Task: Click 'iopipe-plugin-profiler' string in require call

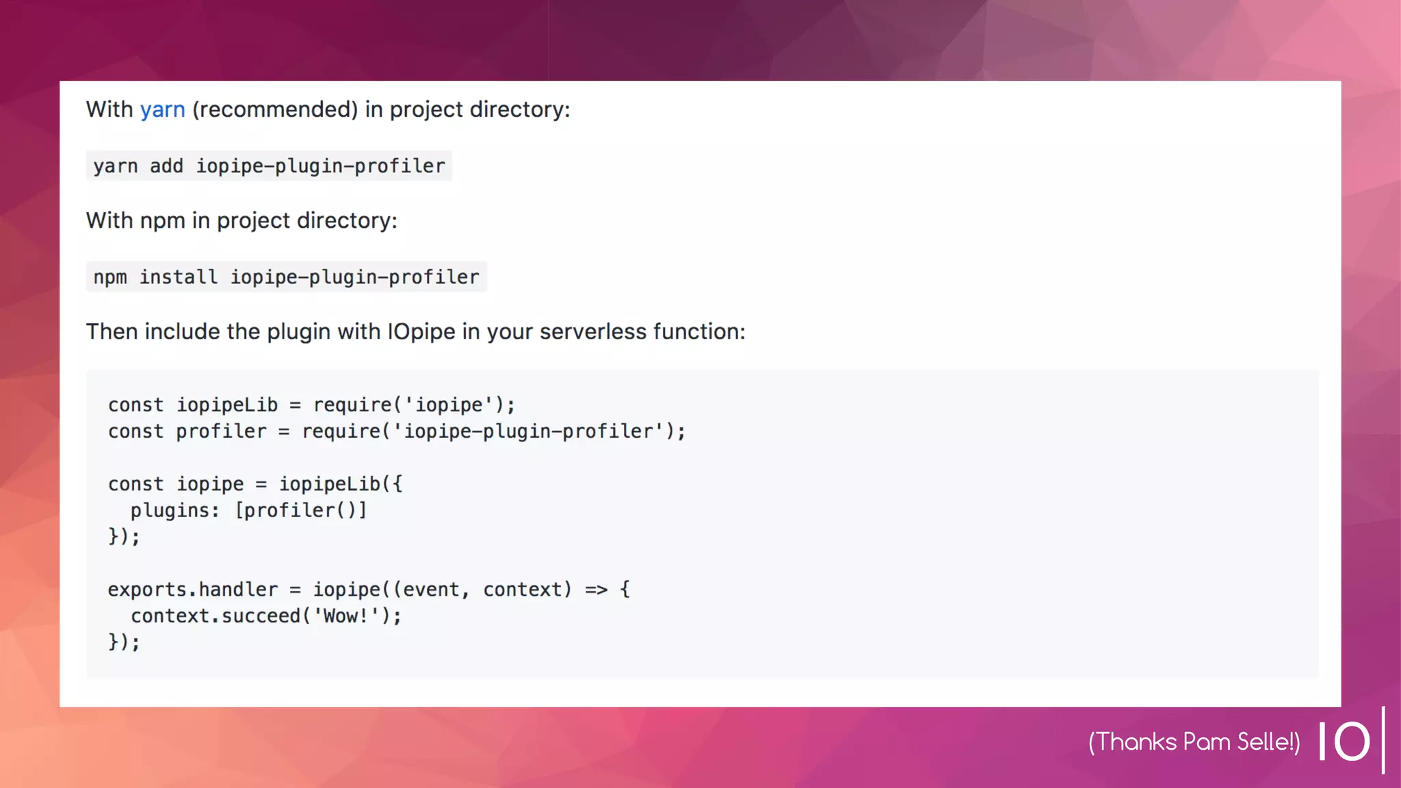Action: 528,432
